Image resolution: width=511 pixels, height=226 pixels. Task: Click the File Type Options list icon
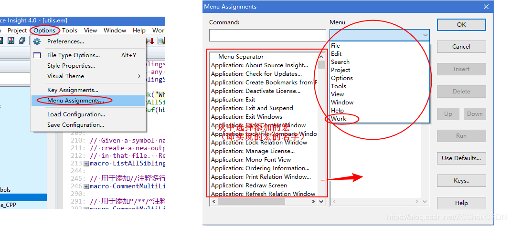coord(37,55)
